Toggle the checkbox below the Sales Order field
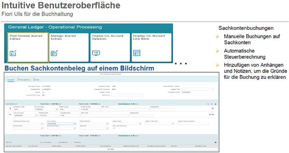The height and width of the screenshot is (153, 289). (x=114, y=128)
